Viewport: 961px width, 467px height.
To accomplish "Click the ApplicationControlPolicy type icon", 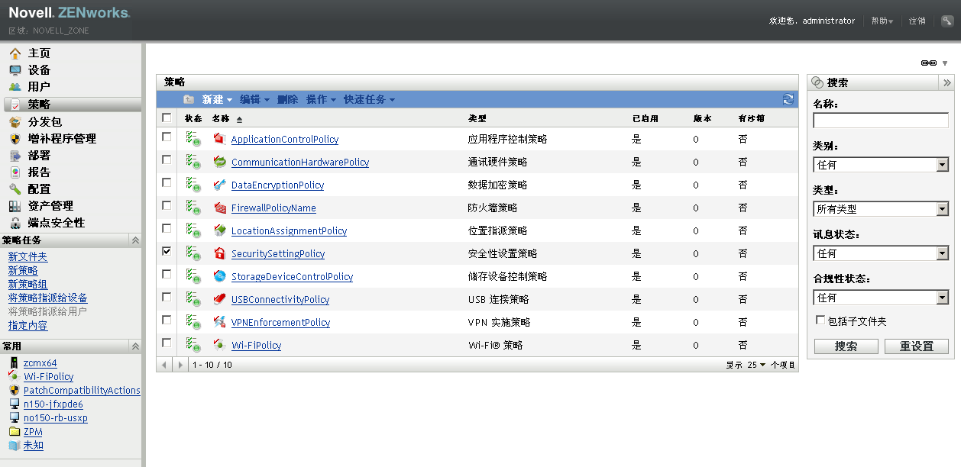I will 220,139.
